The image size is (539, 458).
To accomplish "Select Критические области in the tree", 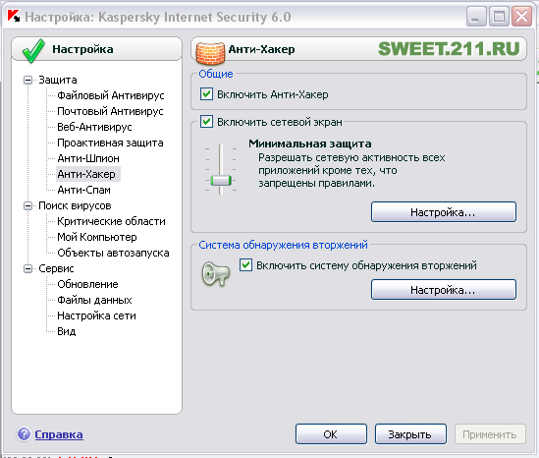I will coord(111,221).
